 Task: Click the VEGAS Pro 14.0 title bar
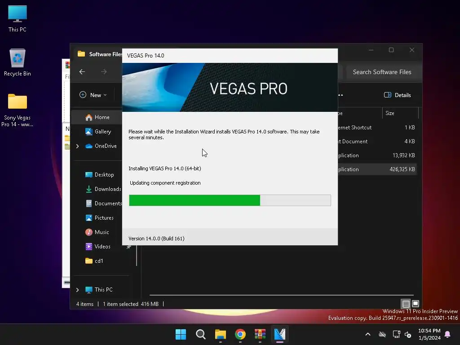click(230, 56)
